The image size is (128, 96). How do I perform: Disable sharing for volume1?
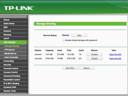(95, 54)
